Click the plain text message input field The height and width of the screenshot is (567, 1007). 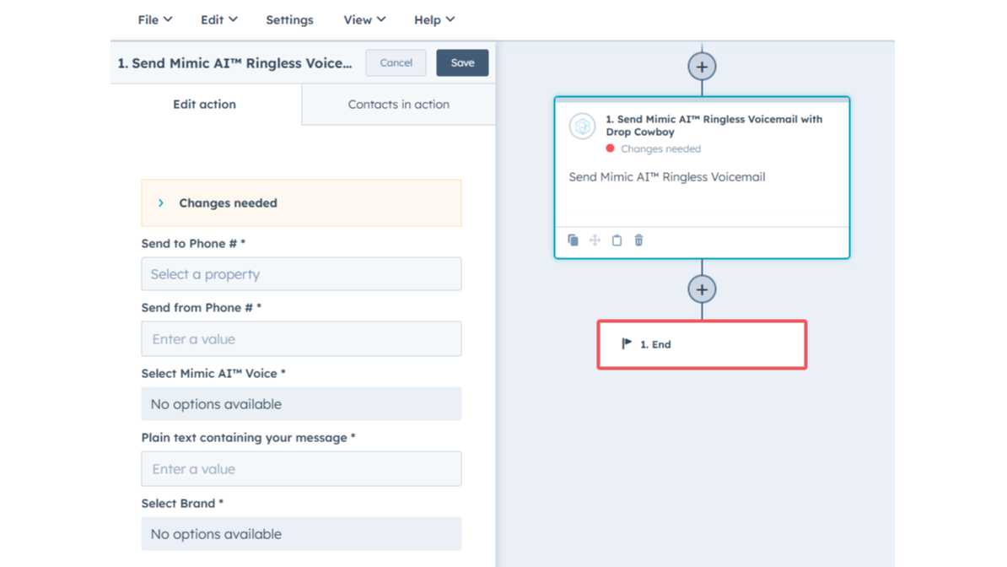pos(301,469)
